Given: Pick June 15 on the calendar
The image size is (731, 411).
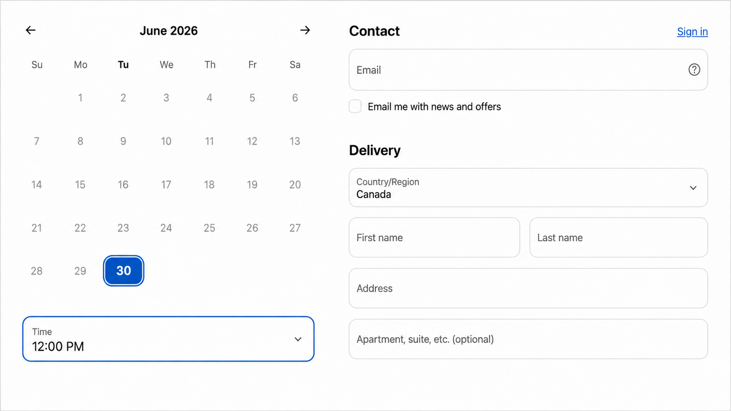Looking at the screenshot, I should 80,184.
